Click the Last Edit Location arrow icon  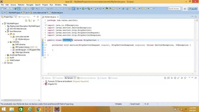(x=142, y=9)
